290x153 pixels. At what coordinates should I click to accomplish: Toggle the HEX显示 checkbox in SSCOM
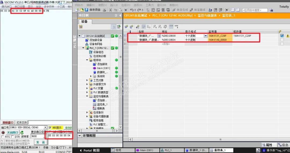[50, 128]
